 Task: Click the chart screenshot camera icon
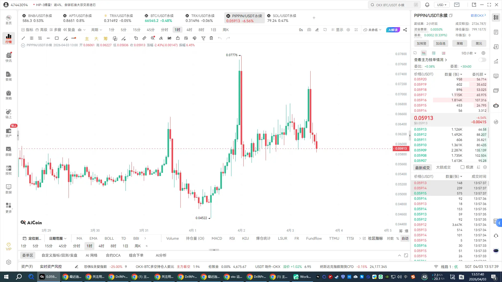coord(309,30)
